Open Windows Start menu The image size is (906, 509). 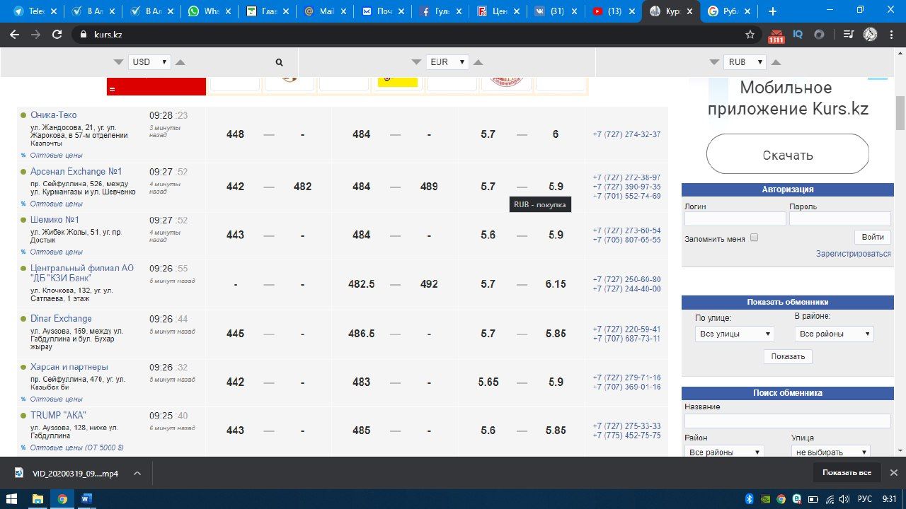click(x=12, y=499)
